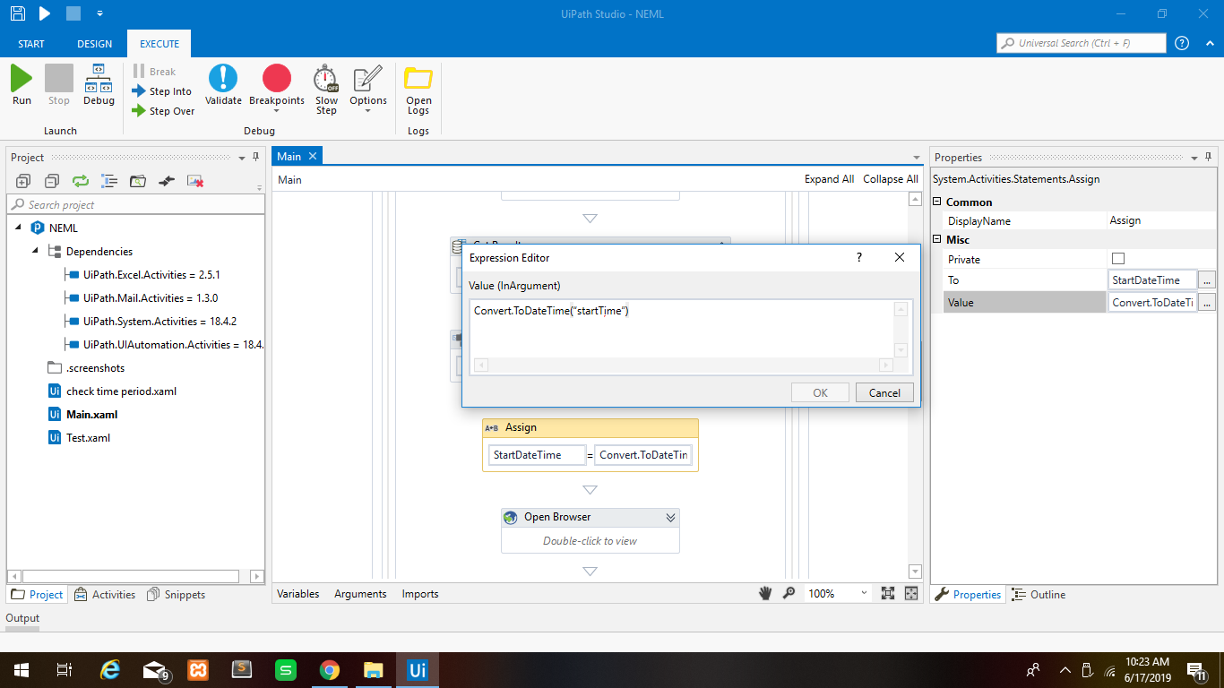
Task: Open the Activities panel tab
Action: (x=105, y=594)
